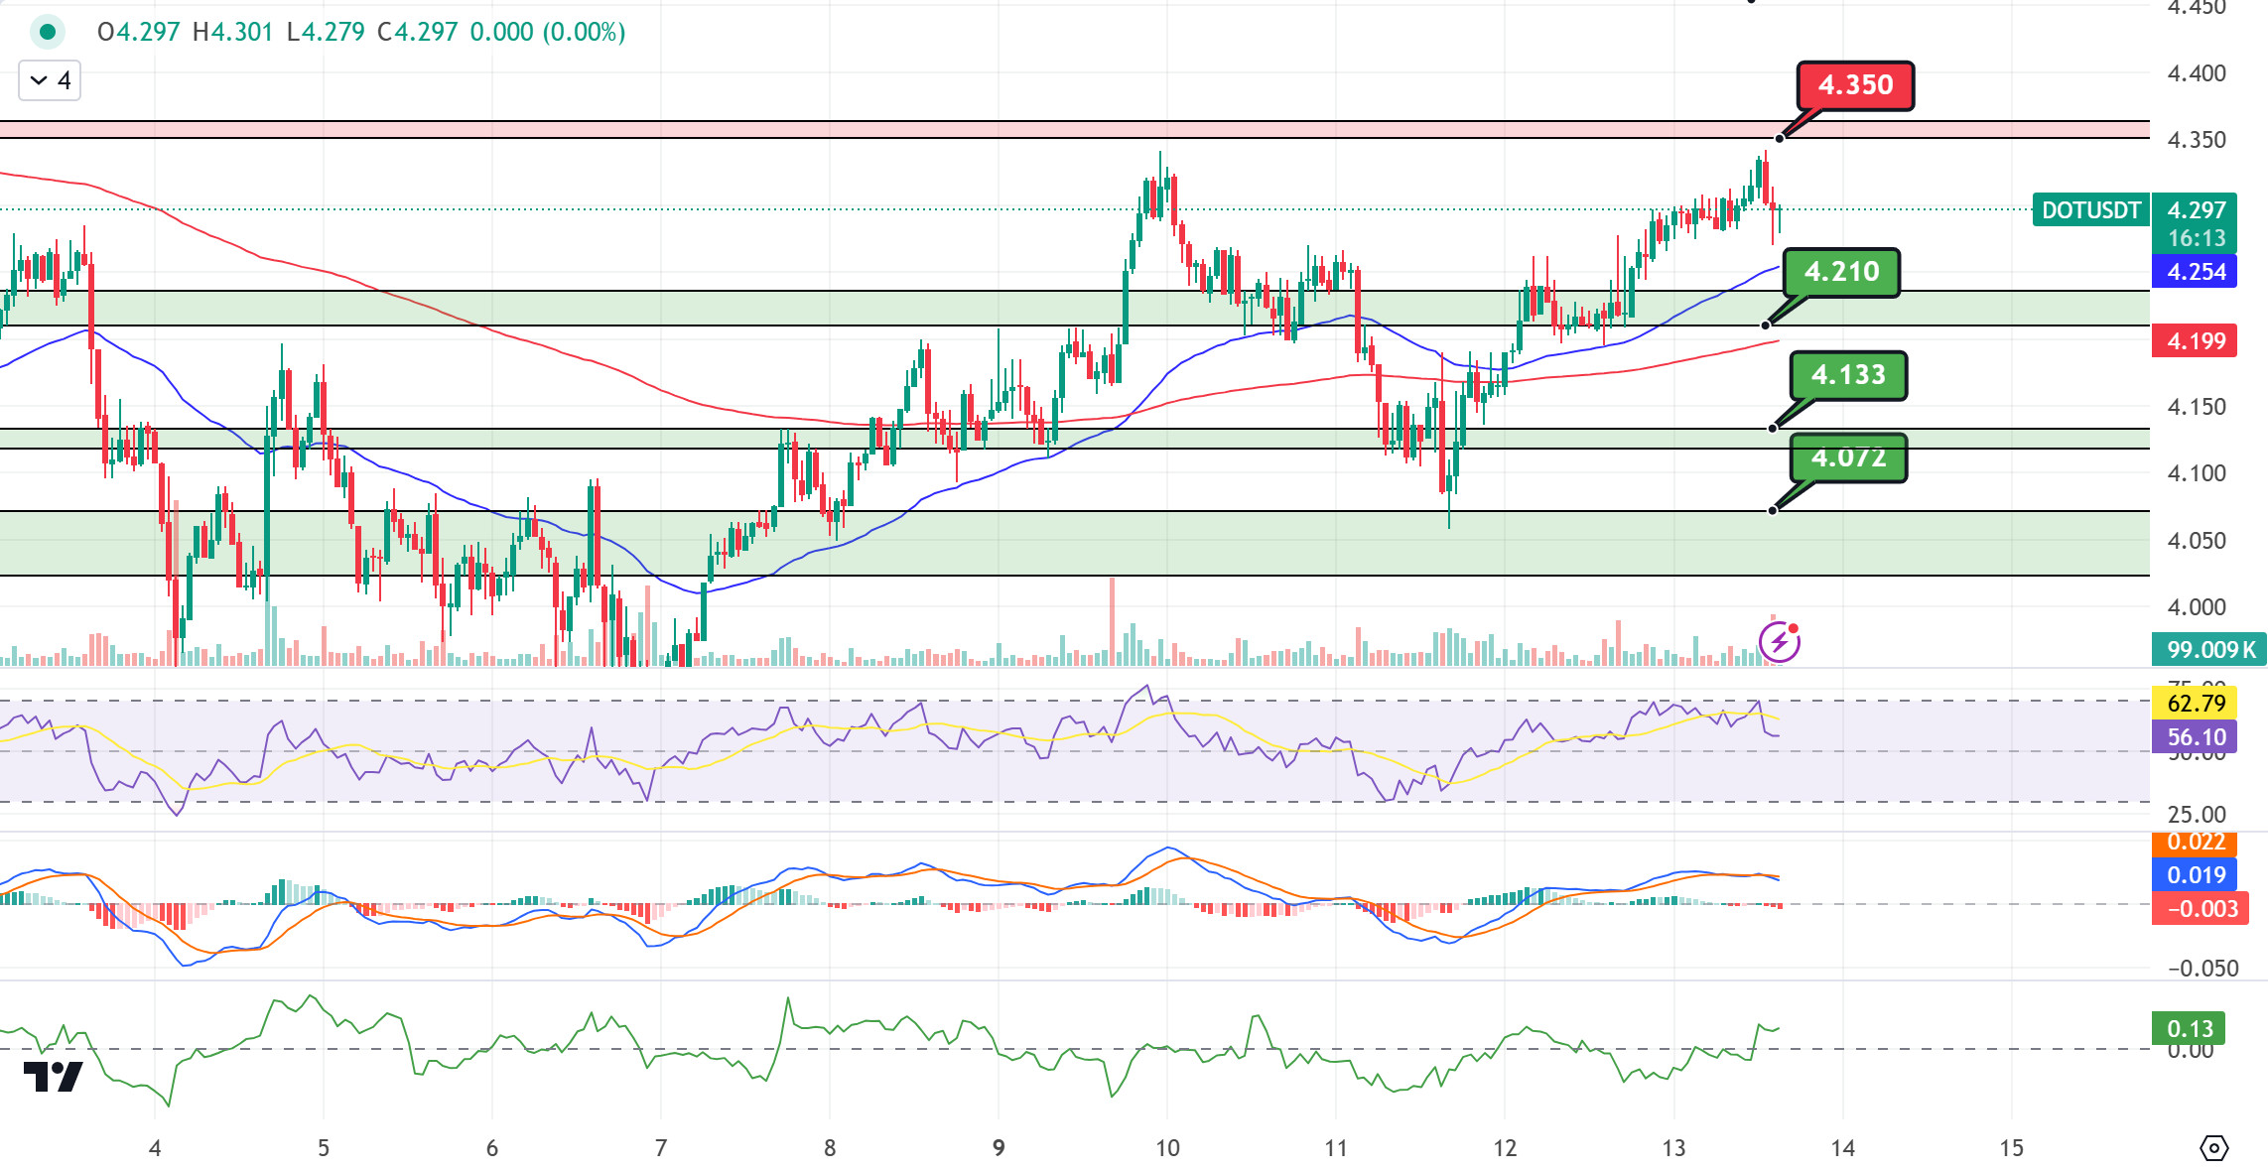
Task: Click the 4.000 price scale label
Action: click(x=2197, y=607)
